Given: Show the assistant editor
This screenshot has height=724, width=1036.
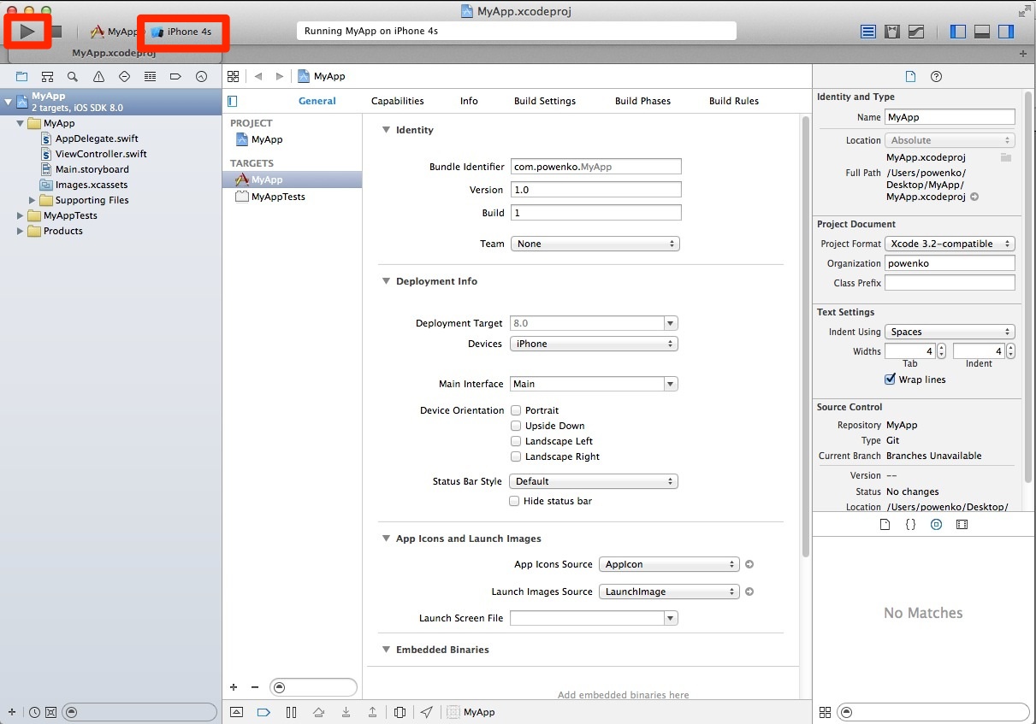Looking at the screenshot, I should pos(892,32).
